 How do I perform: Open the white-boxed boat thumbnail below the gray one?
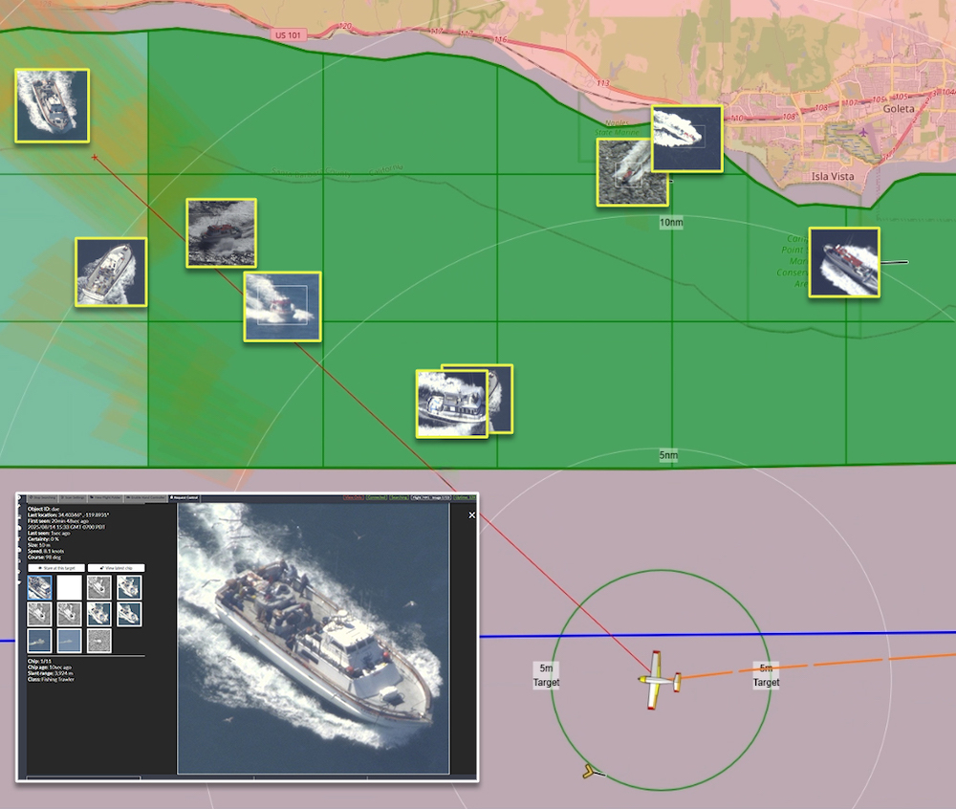click(x=282, y=307)
